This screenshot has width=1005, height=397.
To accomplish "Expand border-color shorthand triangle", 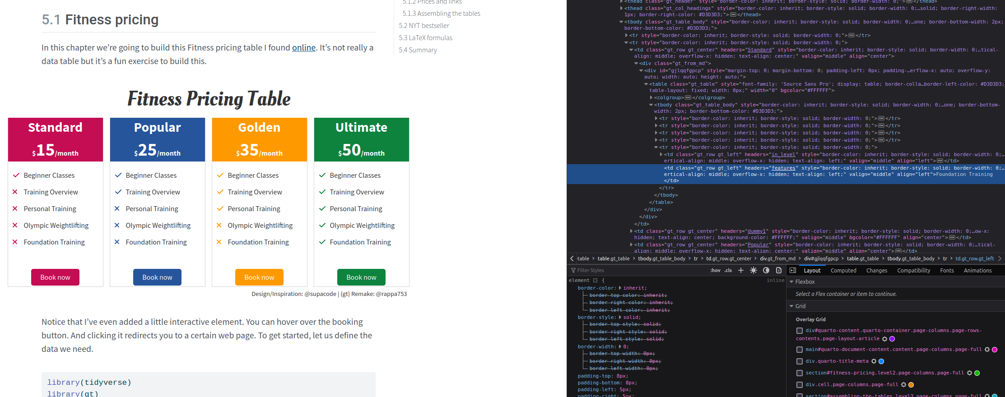I will [x=620, y=288].
